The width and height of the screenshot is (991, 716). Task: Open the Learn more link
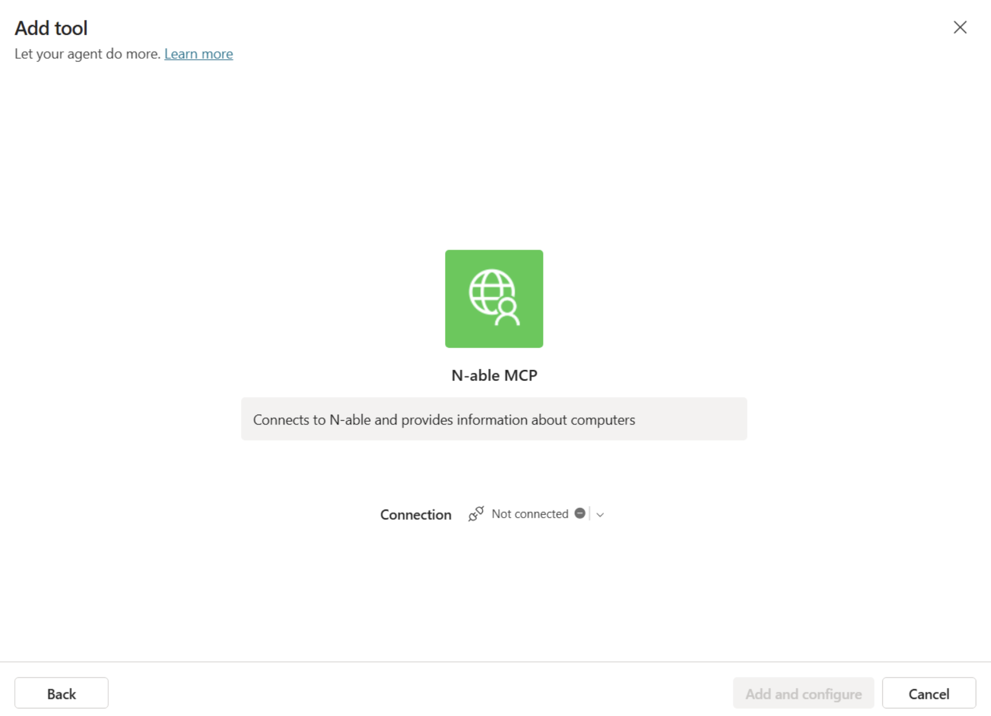click(199, 54)
